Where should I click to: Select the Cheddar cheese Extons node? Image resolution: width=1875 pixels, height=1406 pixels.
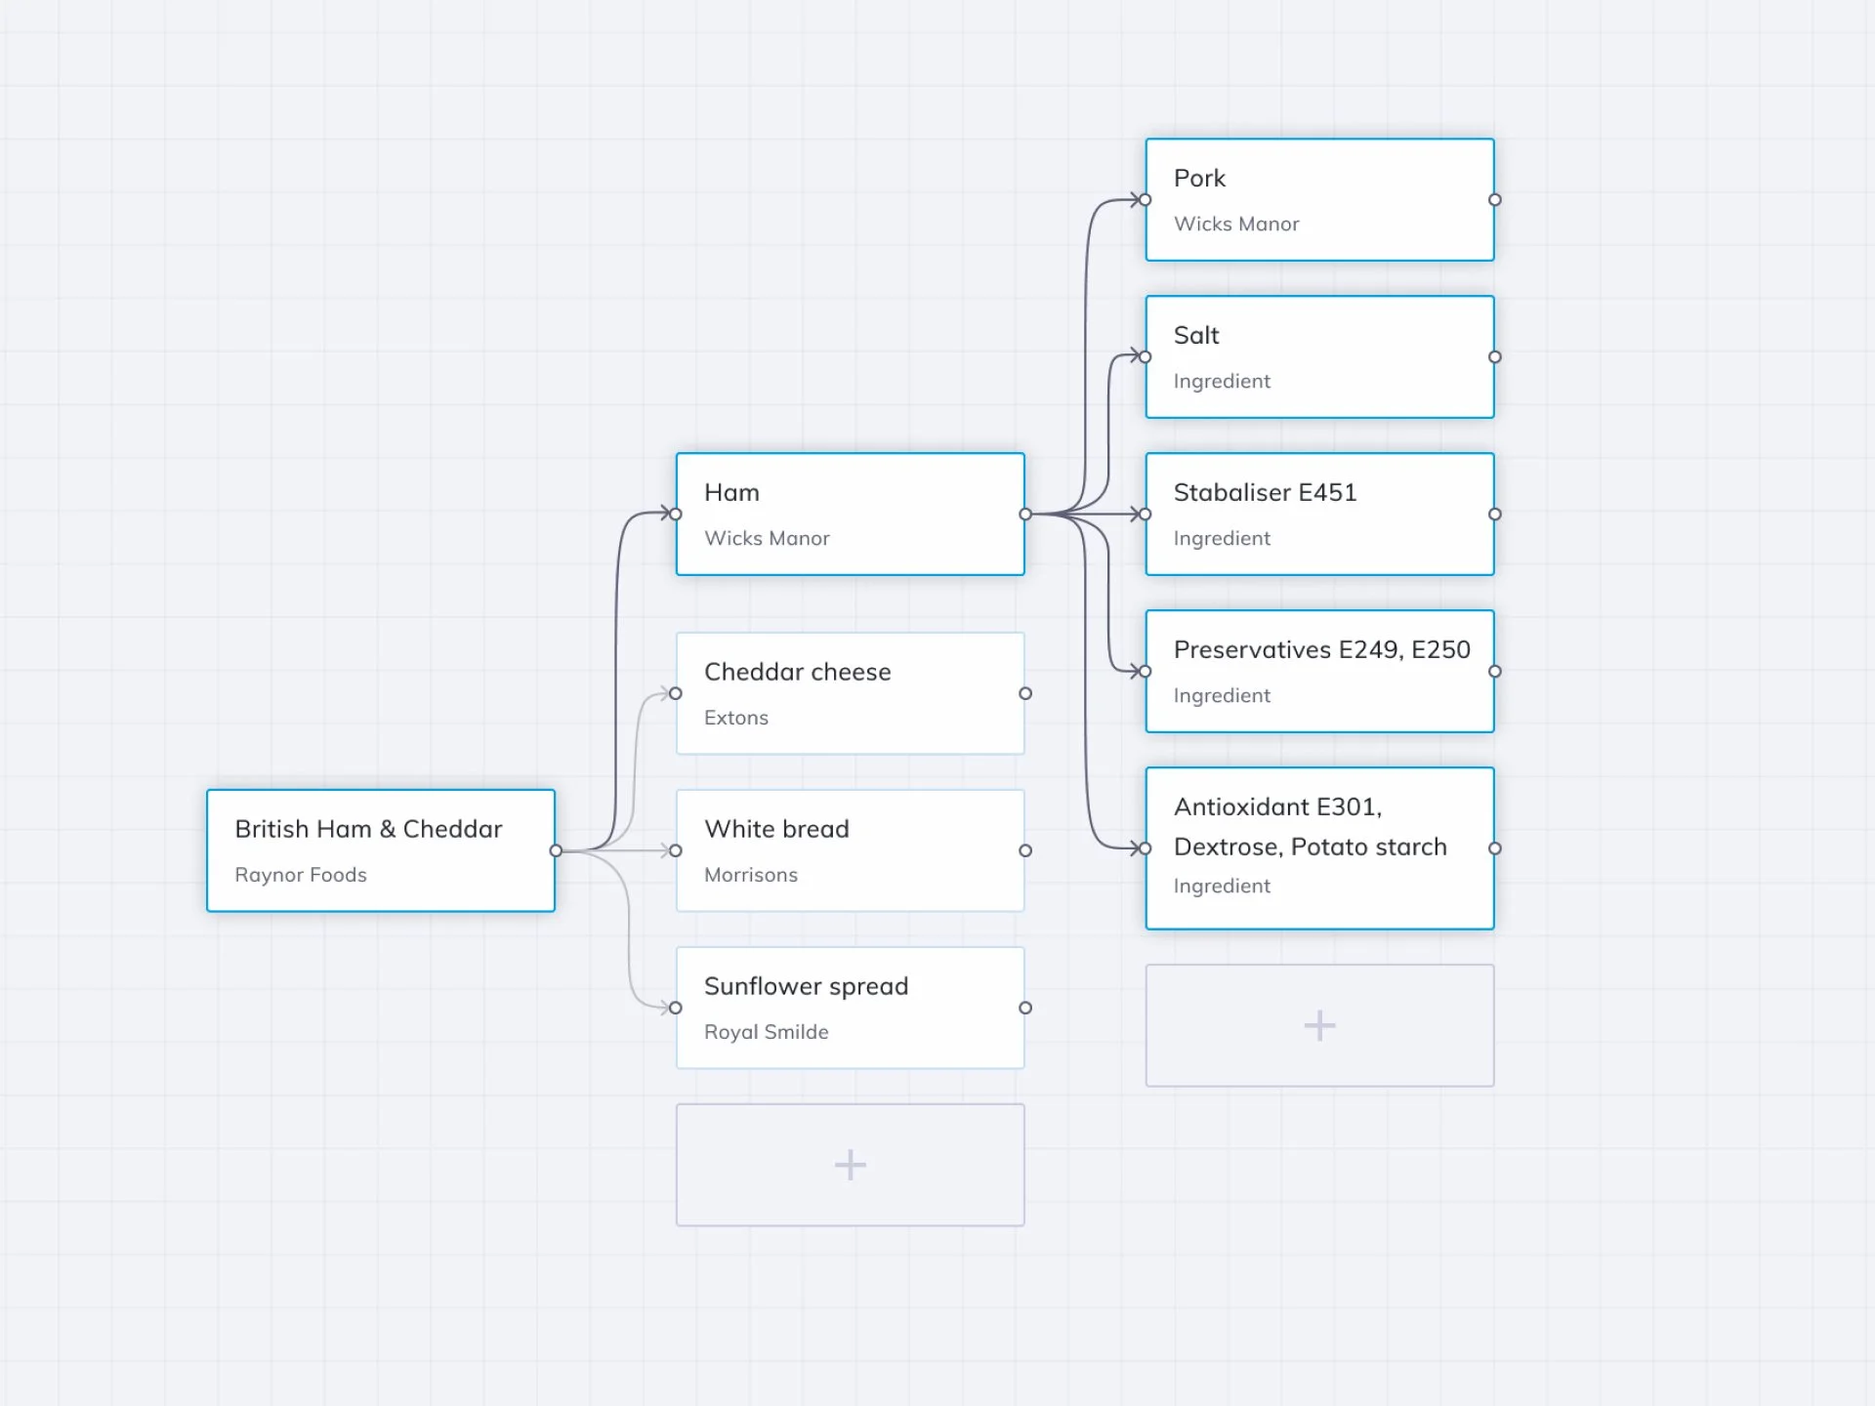850,693
